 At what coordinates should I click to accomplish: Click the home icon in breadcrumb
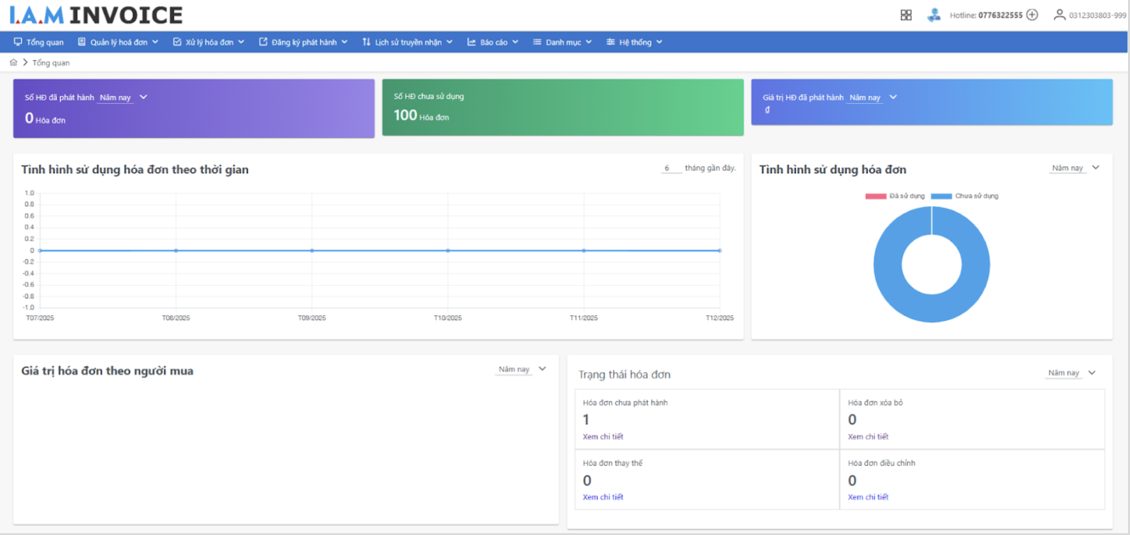click(13, 62)
